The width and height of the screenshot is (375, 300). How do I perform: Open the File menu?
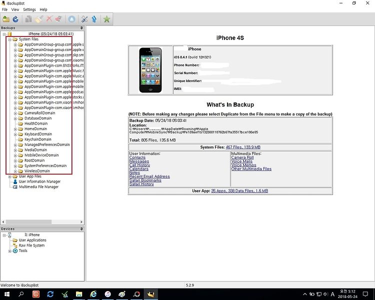[4, 9]
